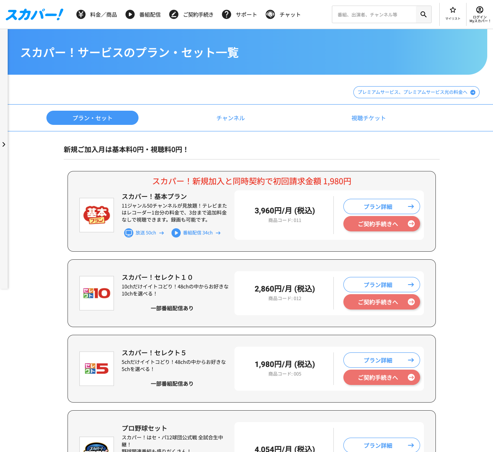Open サポート using the question mark icon
The image size is (493, 452).
coord(226,14)
